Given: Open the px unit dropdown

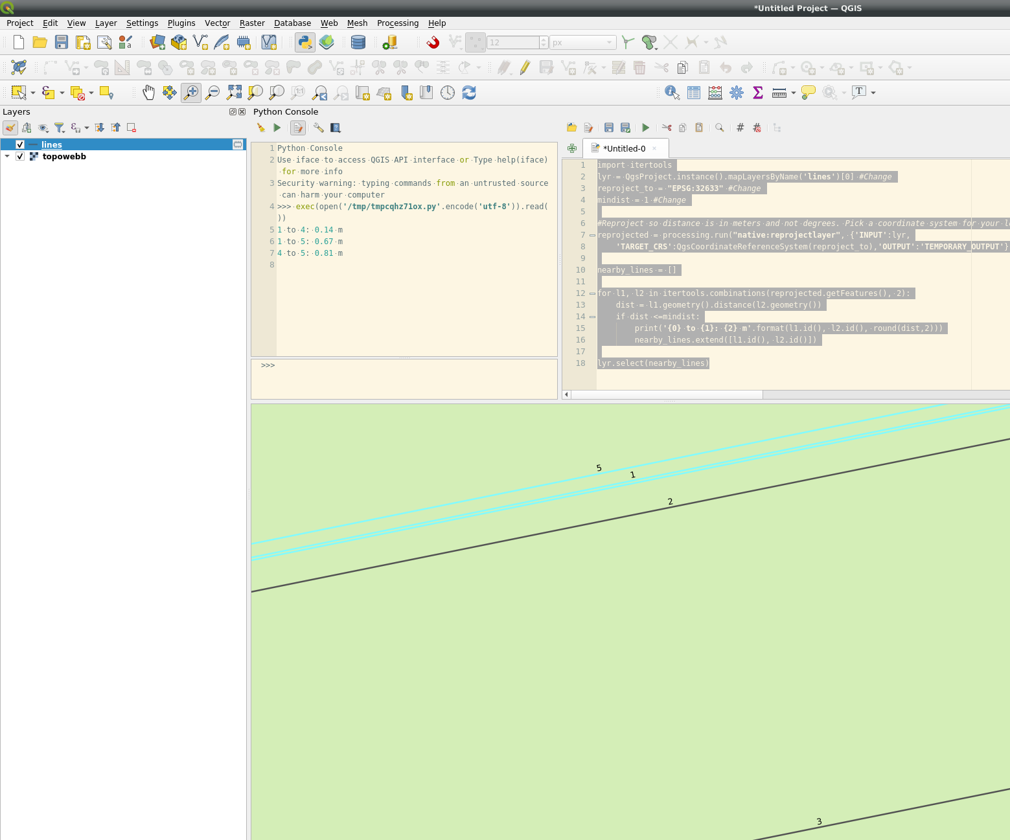Looking at the screenshot, I should point(583,43).
